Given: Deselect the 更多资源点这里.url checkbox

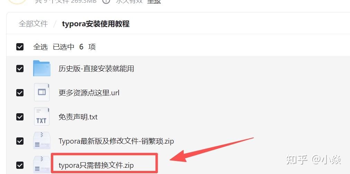Looking at the screenshot, I should (x=20, y=93).
